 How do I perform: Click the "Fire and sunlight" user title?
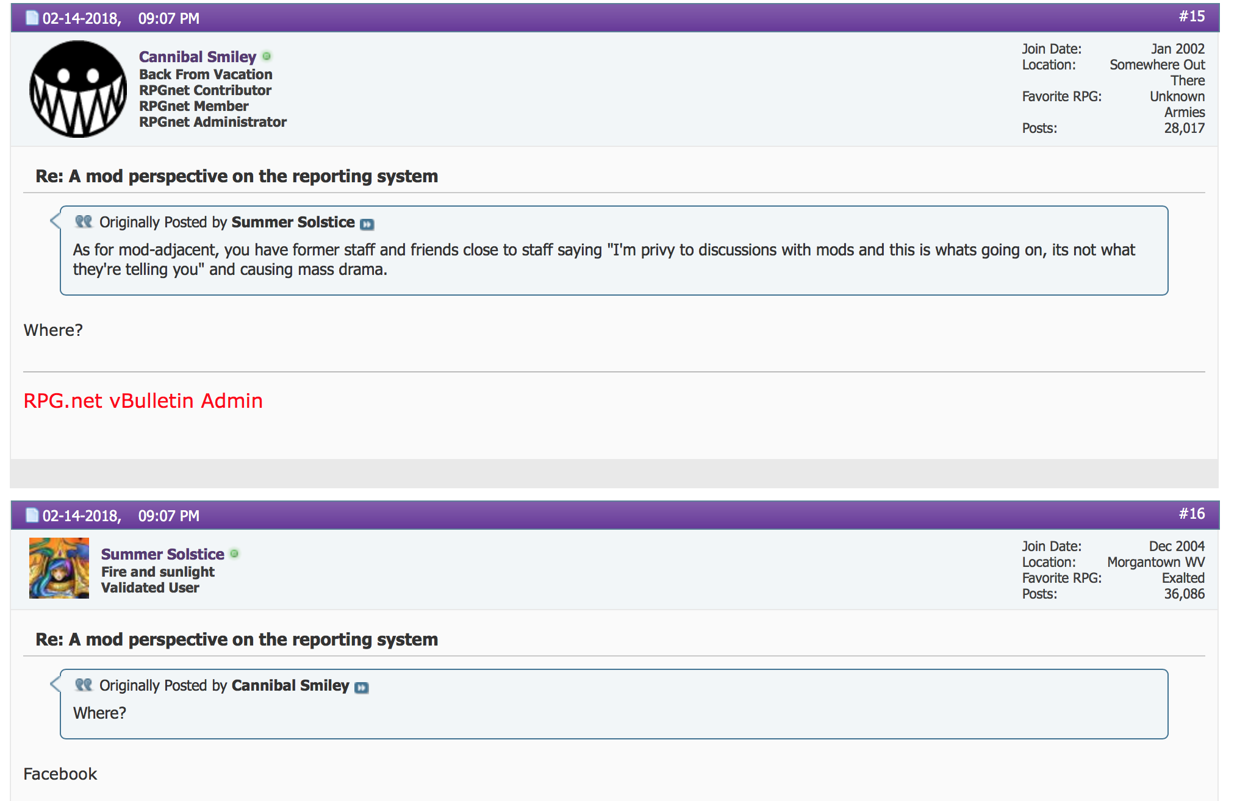tap(158, 572)
